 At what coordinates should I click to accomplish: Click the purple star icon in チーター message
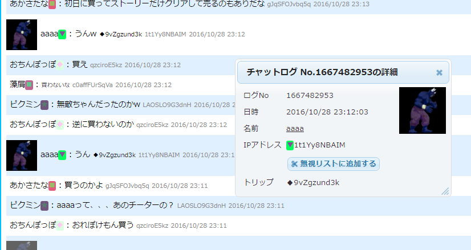click(x=44, y=206)
